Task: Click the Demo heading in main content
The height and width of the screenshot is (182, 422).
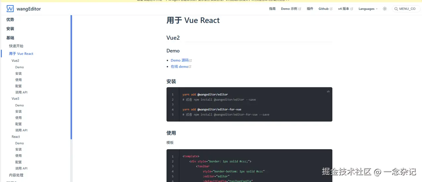Action: coord(173,51)
